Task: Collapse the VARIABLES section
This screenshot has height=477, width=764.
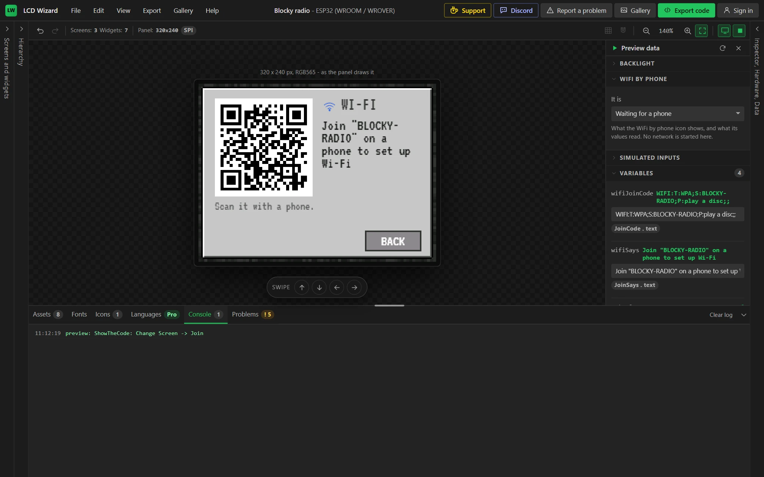Action: tap(678, 173)
